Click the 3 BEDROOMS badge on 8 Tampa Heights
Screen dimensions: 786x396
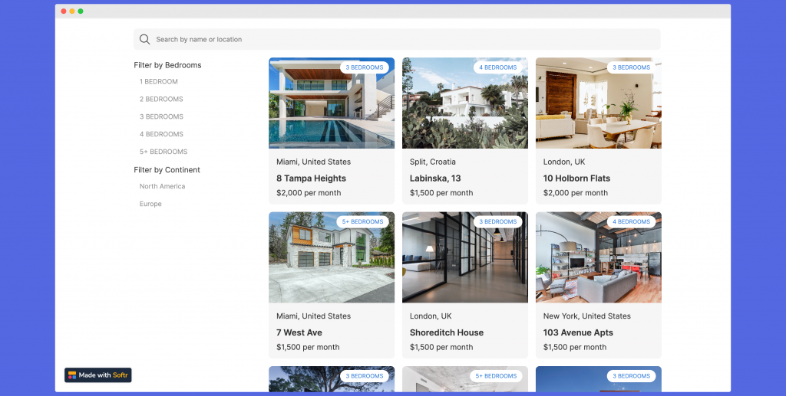point(365,67)
